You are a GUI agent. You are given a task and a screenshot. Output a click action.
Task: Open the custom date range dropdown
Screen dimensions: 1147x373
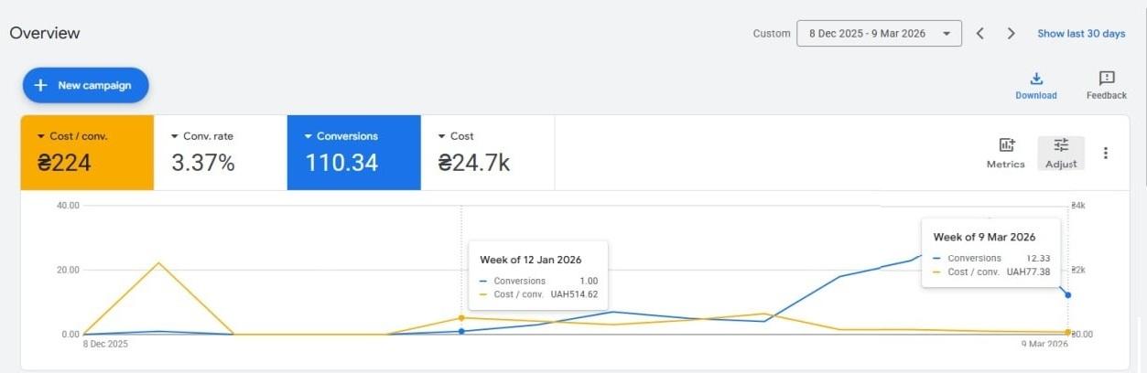pos(879,33)
